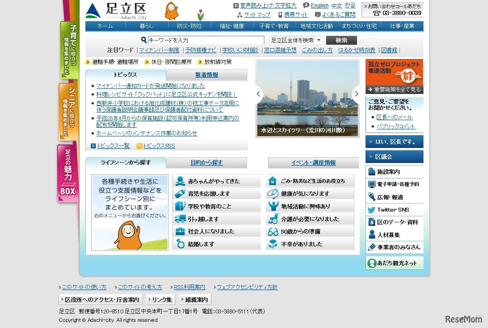Open 広報・報道 via the megaphone icon
The image size is (488, 328).
click(x=371, y=197)
